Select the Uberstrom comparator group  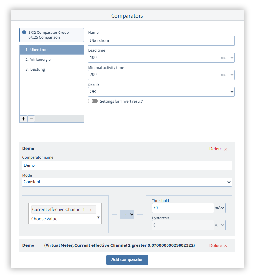(x=51, y=50)
